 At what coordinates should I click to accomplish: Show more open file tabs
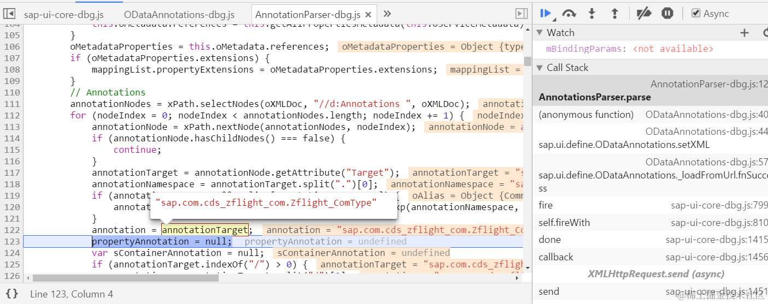coord(387,14)
